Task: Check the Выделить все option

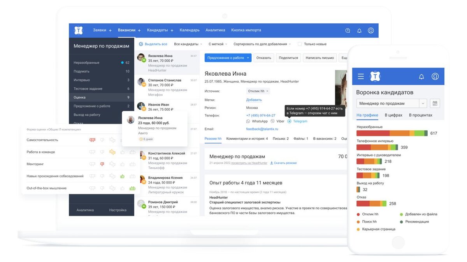Action: click(153, 44)
